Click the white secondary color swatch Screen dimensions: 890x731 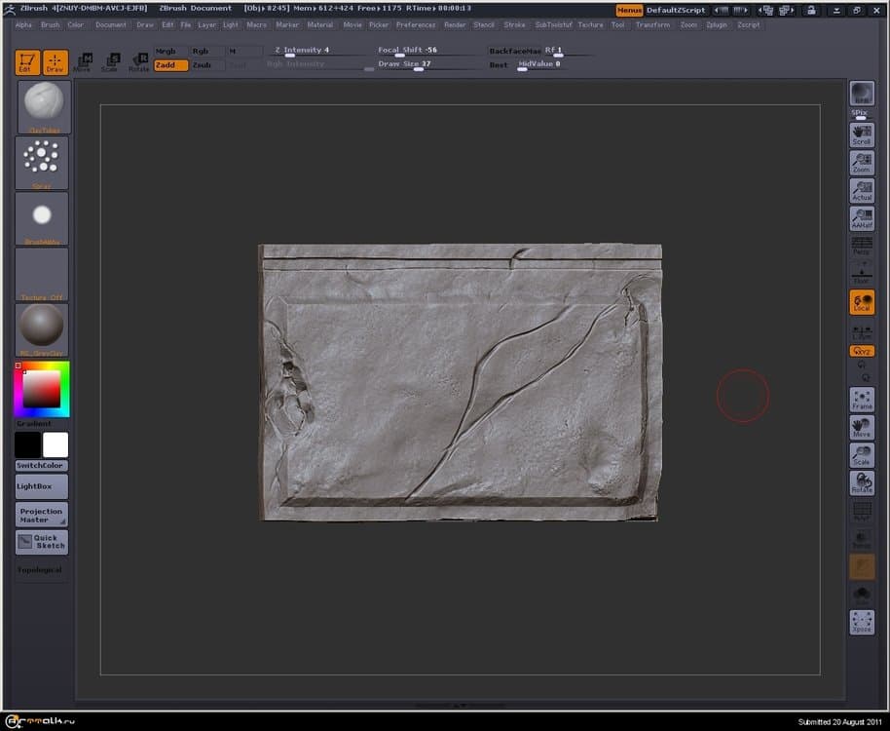[56, 444]
